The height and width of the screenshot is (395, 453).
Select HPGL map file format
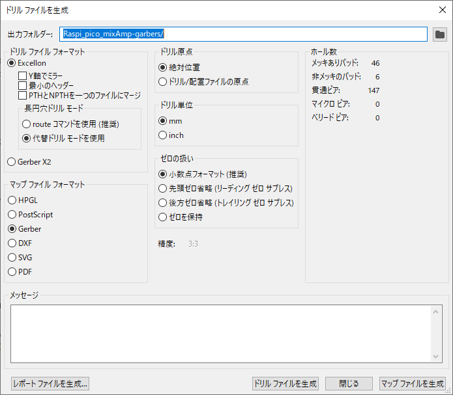coord(23,200)
